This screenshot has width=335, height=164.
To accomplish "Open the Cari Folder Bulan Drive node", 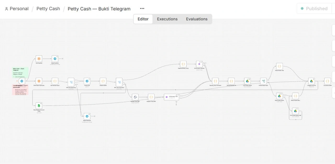I will tap(247, 81).
